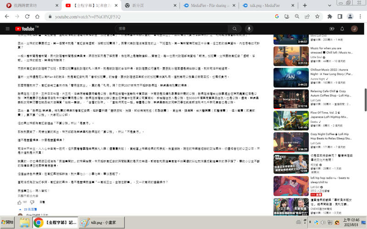Reload the page with the refresh icon

tap(27, 16)
